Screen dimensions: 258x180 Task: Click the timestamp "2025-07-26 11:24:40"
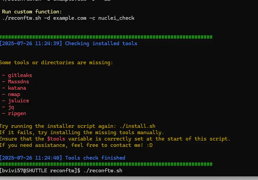(x=31, y=158)
